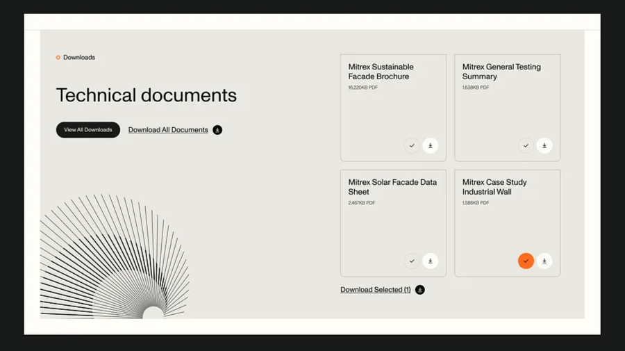Click the Mitrex Solar Facade Data Sheet title
The image size is (625, 351).
[392, 187]
